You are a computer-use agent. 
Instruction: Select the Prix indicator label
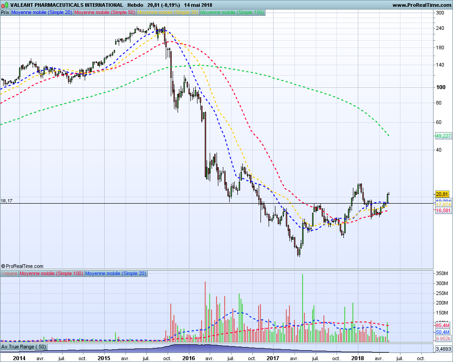5,12
